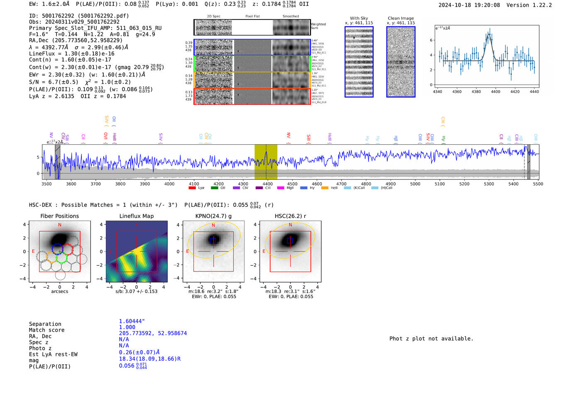Click the orange HeII legend swatch
Viewport: 581px width, 395px height.
(325, 188)
